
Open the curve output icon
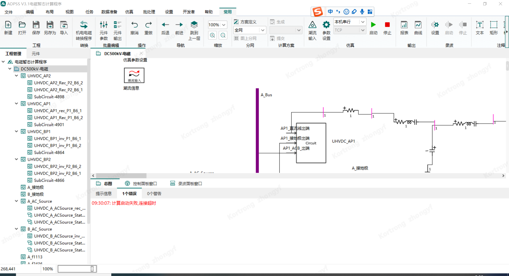click(x=418, y=25)
